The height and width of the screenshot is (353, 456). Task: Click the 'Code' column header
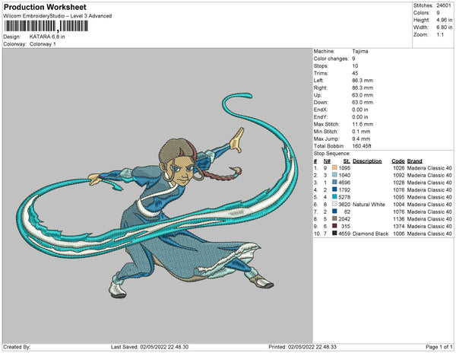(397, 161)
